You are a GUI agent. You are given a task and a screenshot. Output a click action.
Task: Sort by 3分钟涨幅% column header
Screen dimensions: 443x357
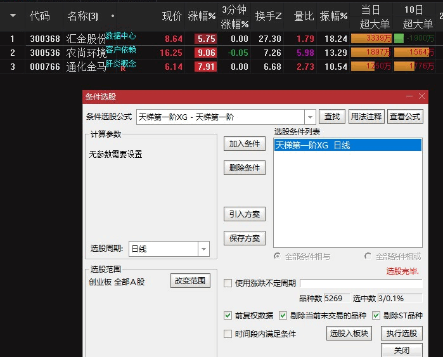(234, 17)
